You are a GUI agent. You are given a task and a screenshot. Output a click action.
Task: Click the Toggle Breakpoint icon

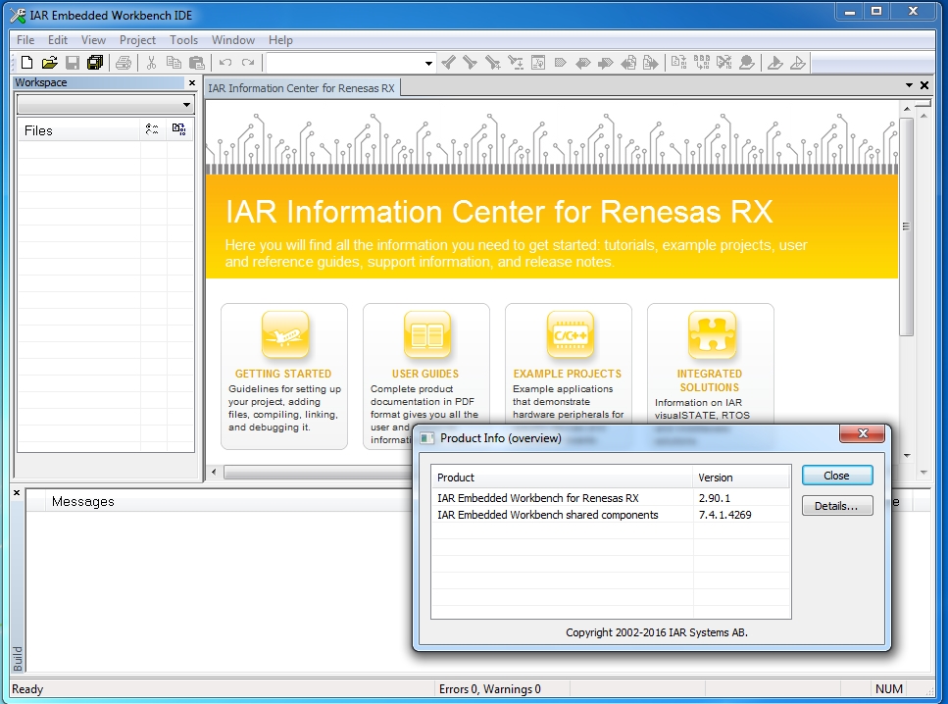(x=747, y=63)
